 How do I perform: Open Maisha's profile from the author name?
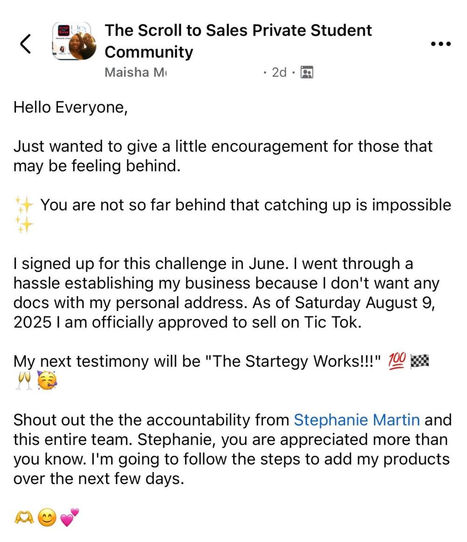(135, 72)
